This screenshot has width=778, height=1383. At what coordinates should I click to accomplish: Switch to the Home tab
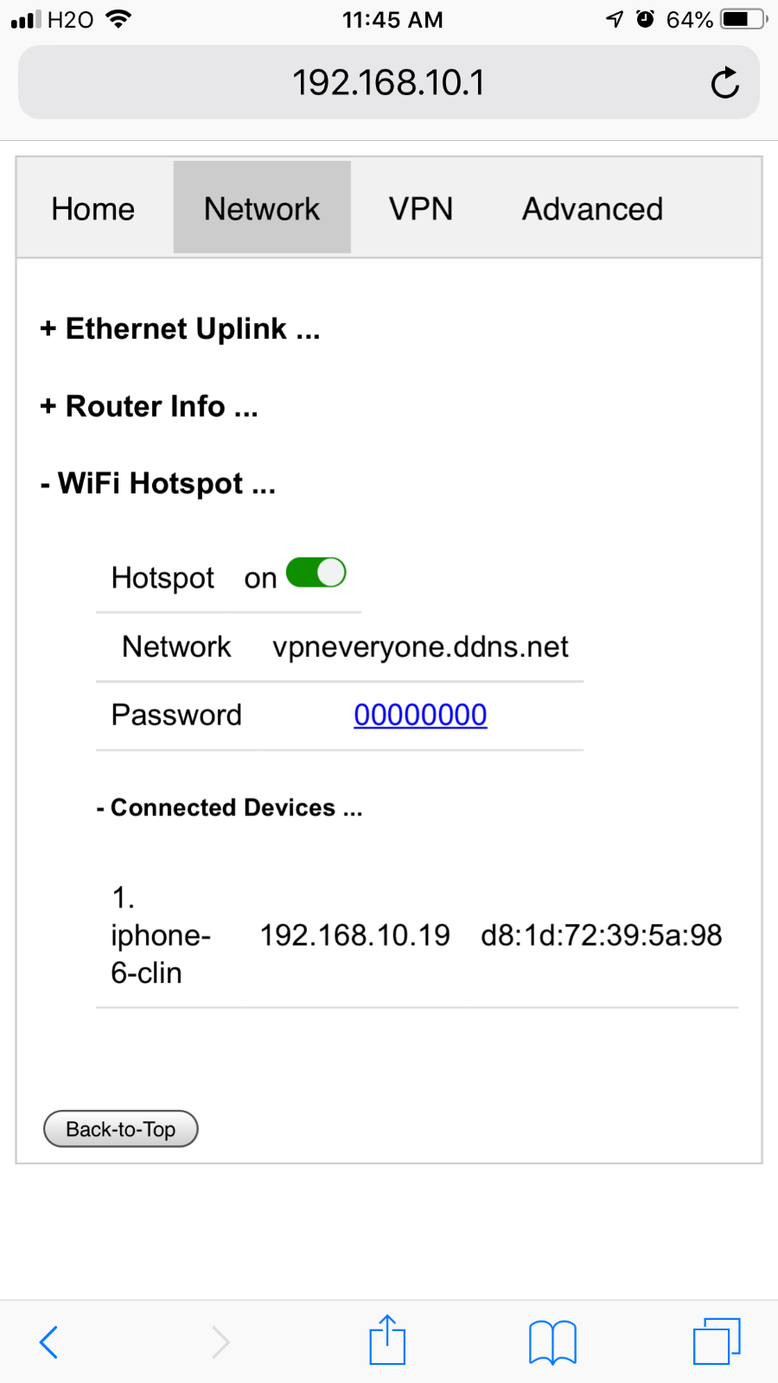[93, 208]
